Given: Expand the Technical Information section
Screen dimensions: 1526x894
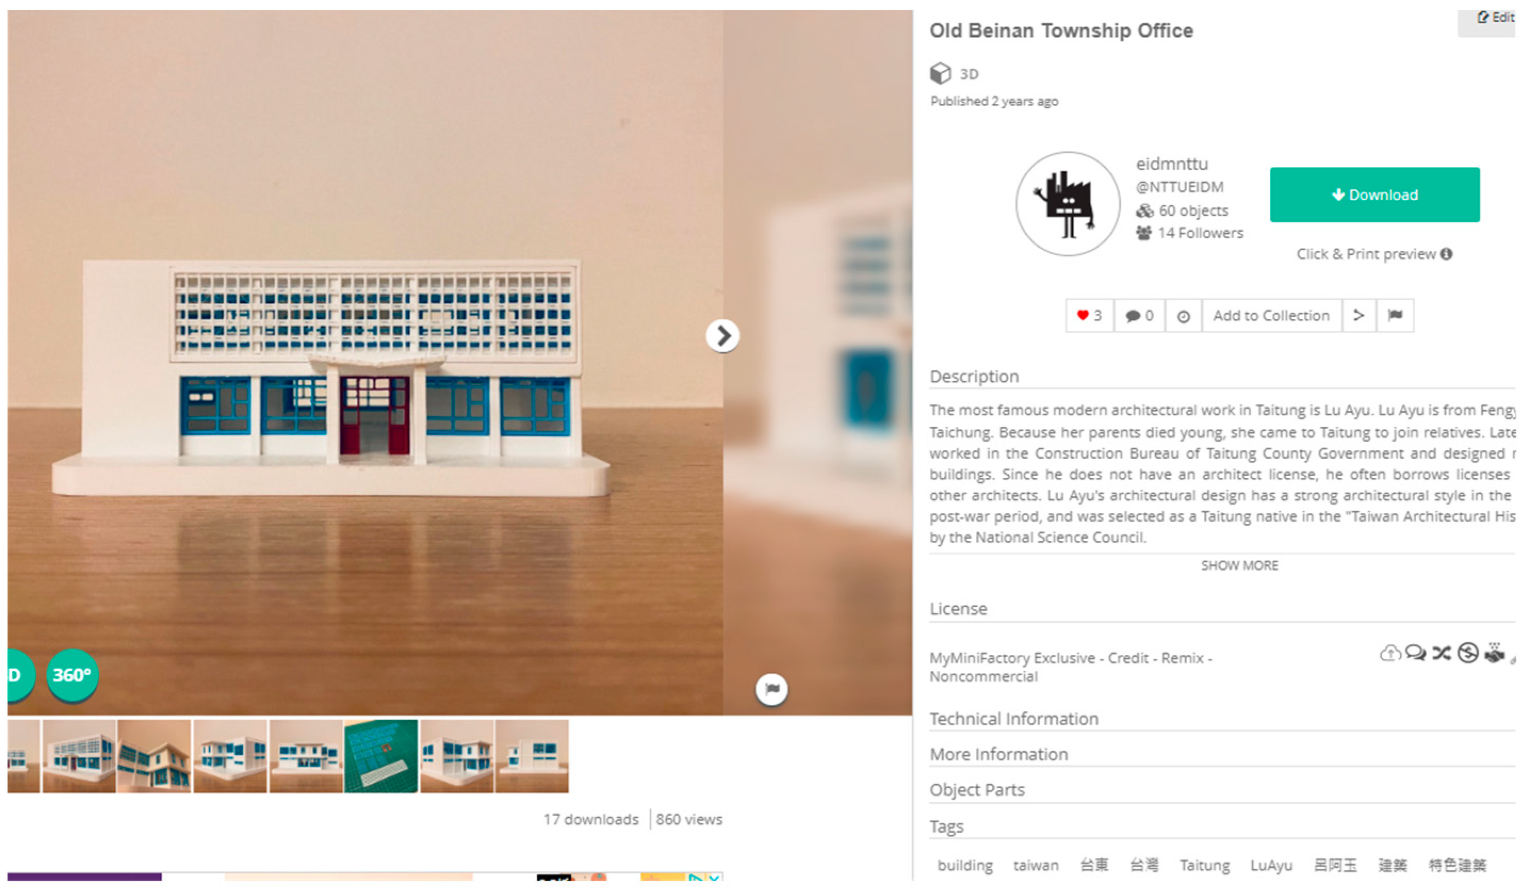Looking at the screenshot, I should click(x=1014, y=719).
